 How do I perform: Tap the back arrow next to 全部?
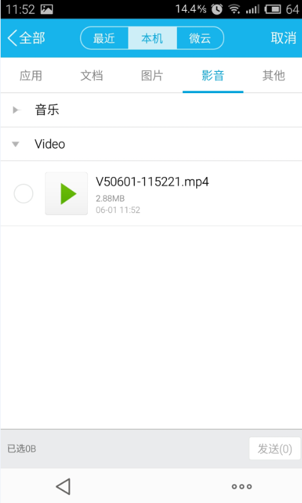coord(12,38)
